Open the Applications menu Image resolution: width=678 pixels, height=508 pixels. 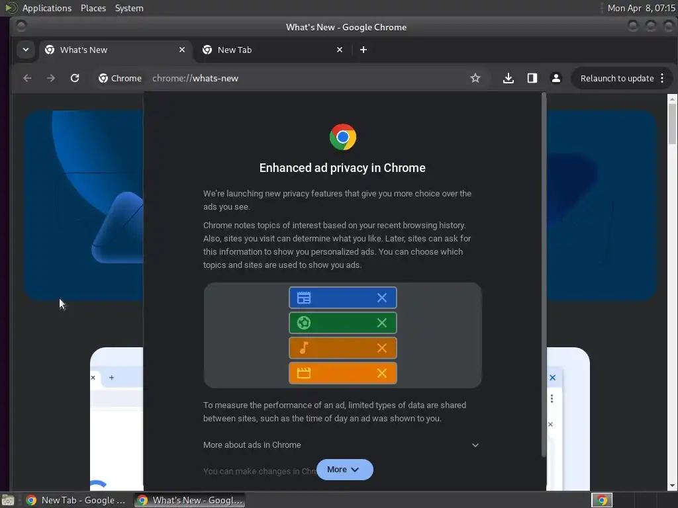(x=47, y=8)
